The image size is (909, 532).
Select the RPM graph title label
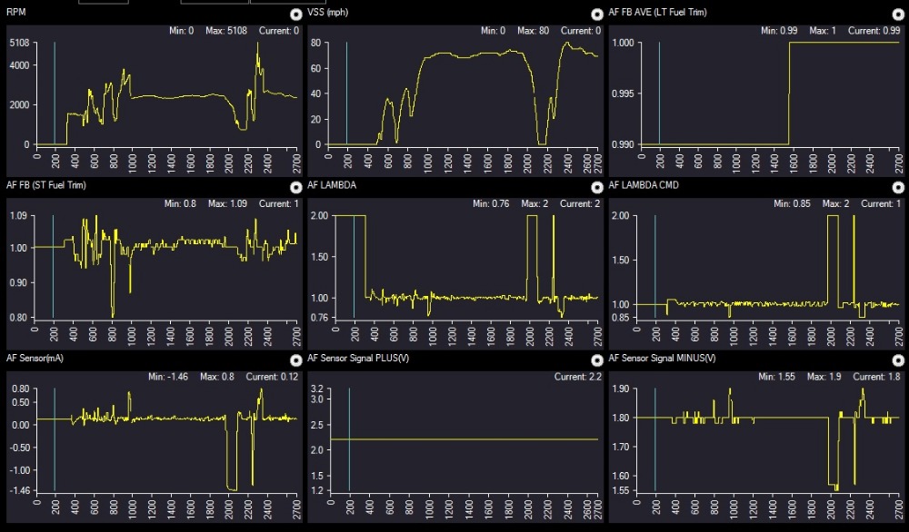[x=16, y=13]
